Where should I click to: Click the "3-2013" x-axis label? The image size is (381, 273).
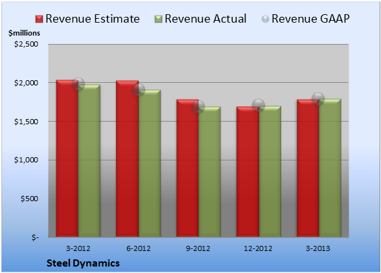pos(318,248)
